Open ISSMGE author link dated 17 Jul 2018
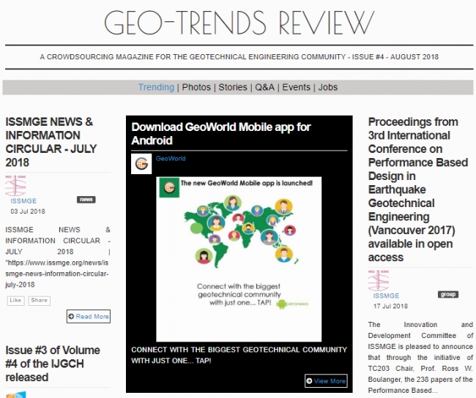The image size is (476, 398). coord(386,296)
